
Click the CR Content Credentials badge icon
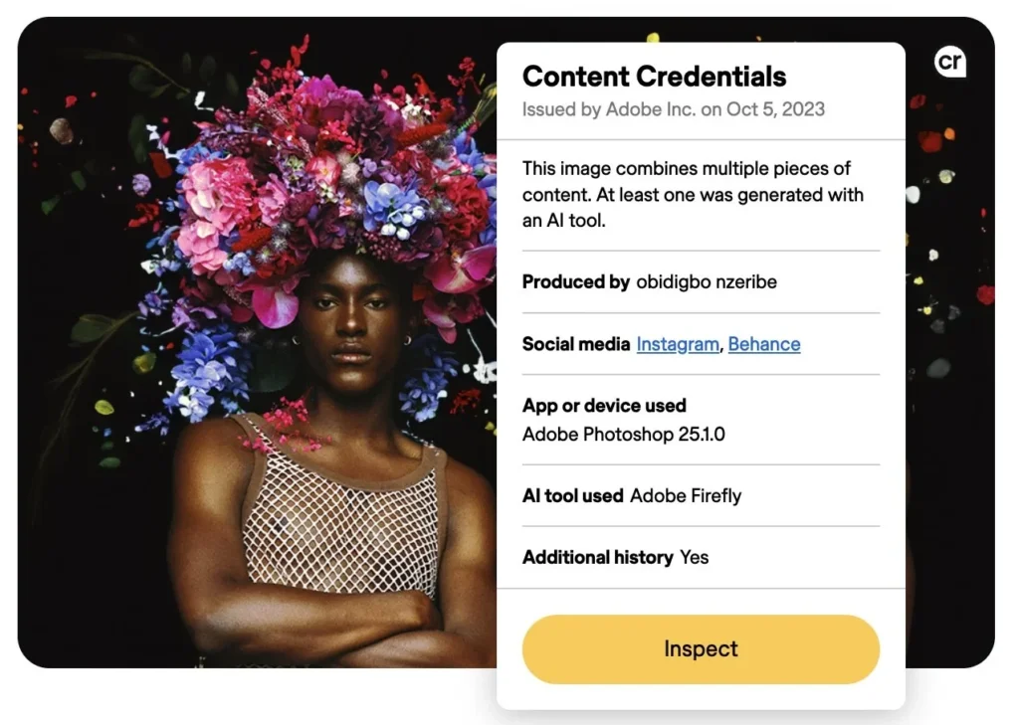coord(950,63)
